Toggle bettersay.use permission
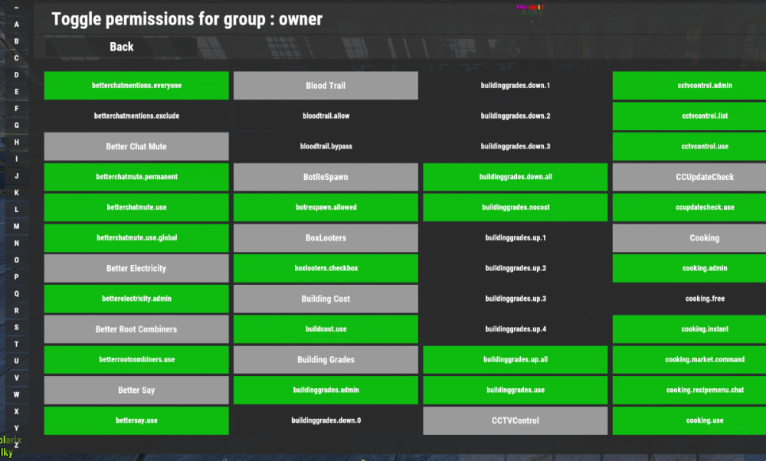This screenshot has height=461, width=766. (x=136, y=420)
